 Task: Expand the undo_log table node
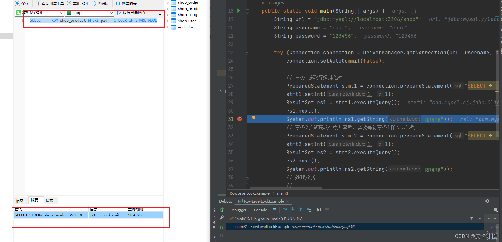(168, 27)
